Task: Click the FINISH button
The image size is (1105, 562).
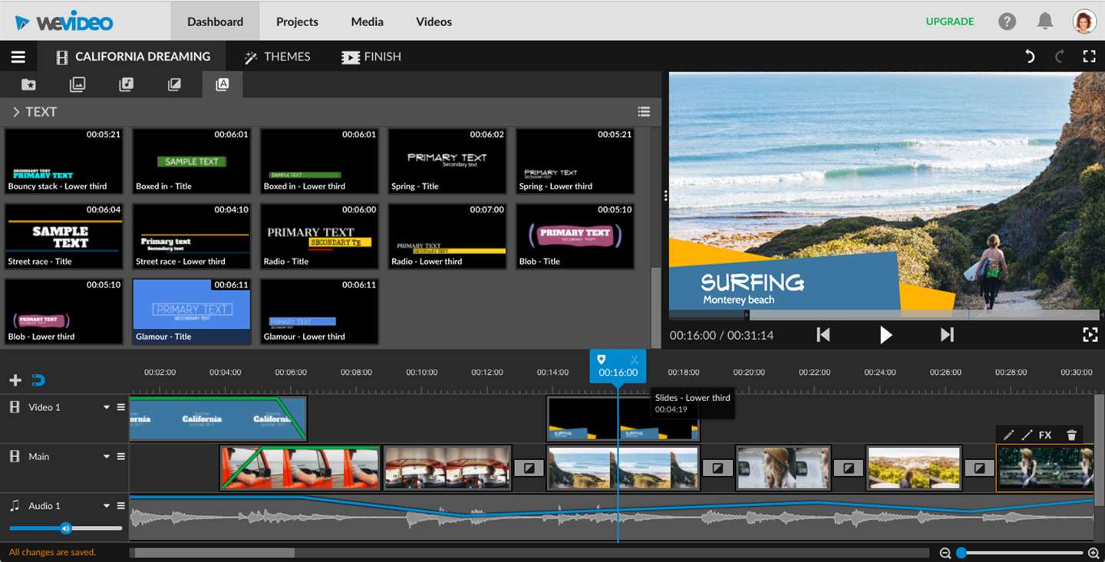Action: pyautogui.click(x=371, y=57)
